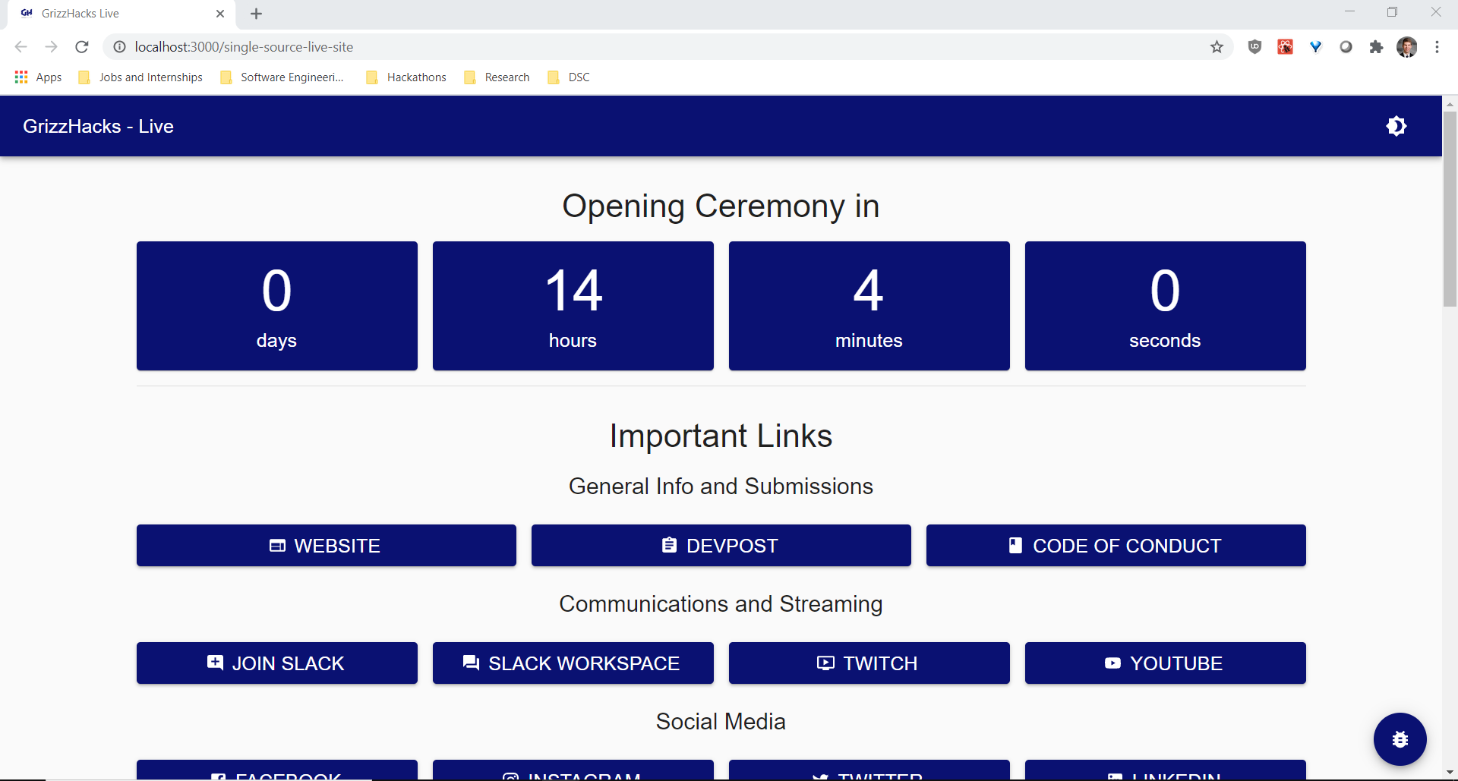Open the TWITCH stream button
This screenshot has height=781, width=1458.
[869, 663]
